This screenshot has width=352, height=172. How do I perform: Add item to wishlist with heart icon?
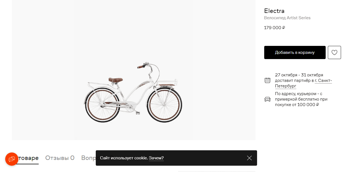[334, 52]
